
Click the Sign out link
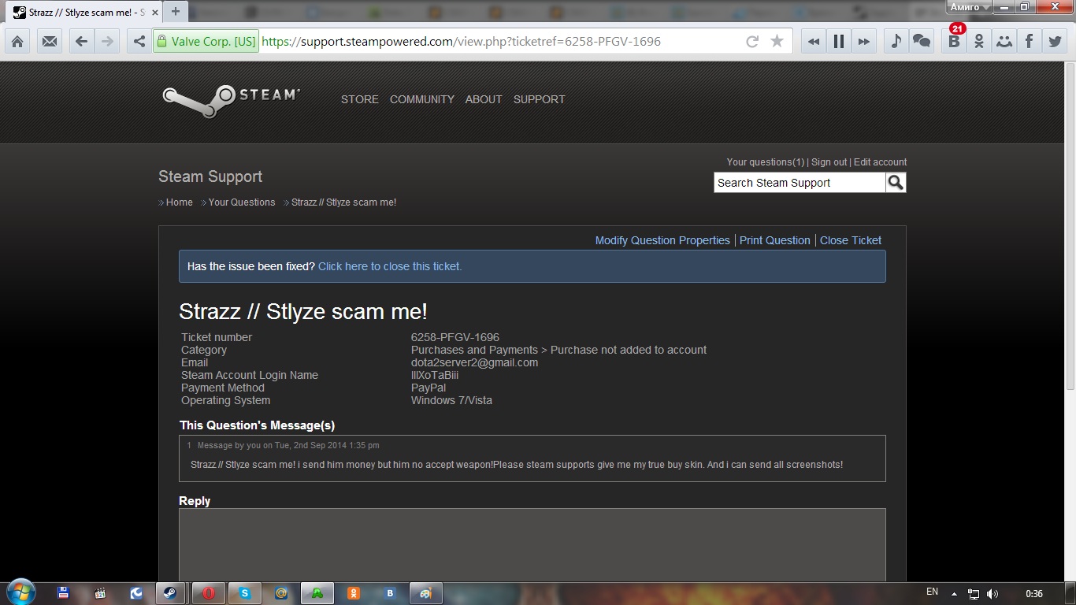[x=829, y=162]
